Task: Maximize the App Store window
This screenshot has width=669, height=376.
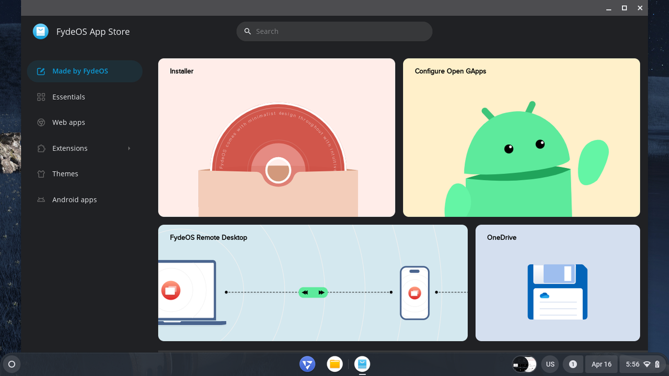Action: (x=624, y=8)
